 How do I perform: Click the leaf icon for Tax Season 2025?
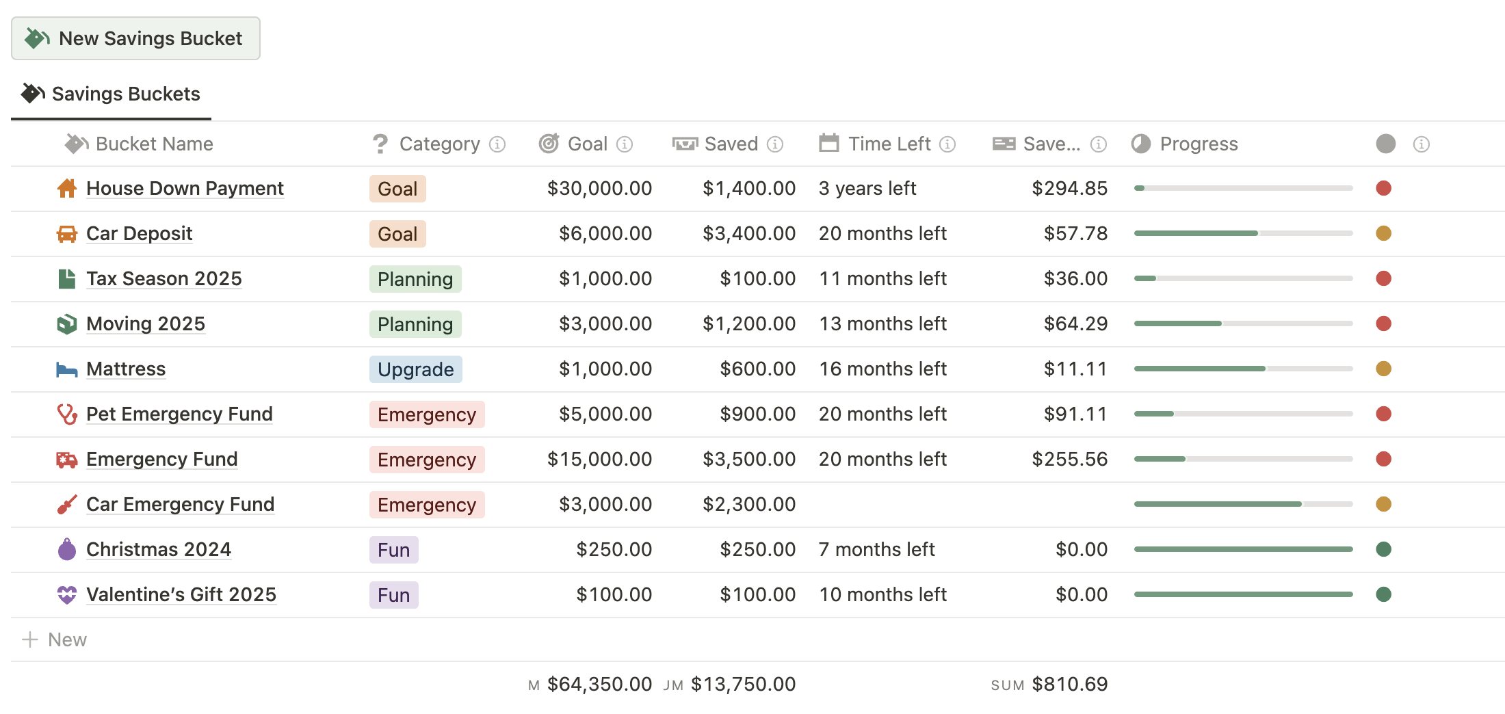(x=66, y=278)
